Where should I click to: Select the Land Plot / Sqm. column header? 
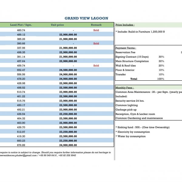coord(21,25)
